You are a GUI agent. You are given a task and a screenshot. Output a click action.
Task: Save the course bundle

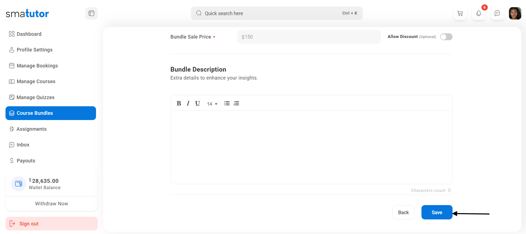[x=437, y=212]
